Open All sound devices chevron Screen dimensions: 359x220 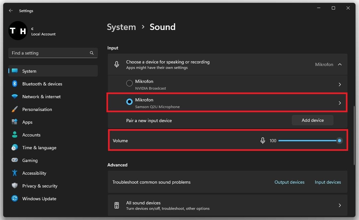click(339, 205)
